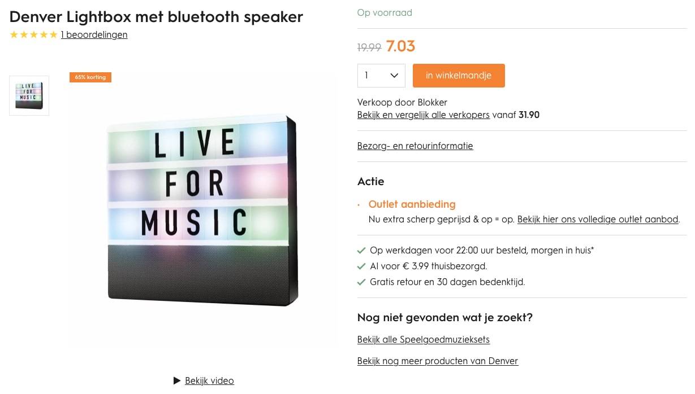Open the quantity dropdown showing 1

point(381,76)
